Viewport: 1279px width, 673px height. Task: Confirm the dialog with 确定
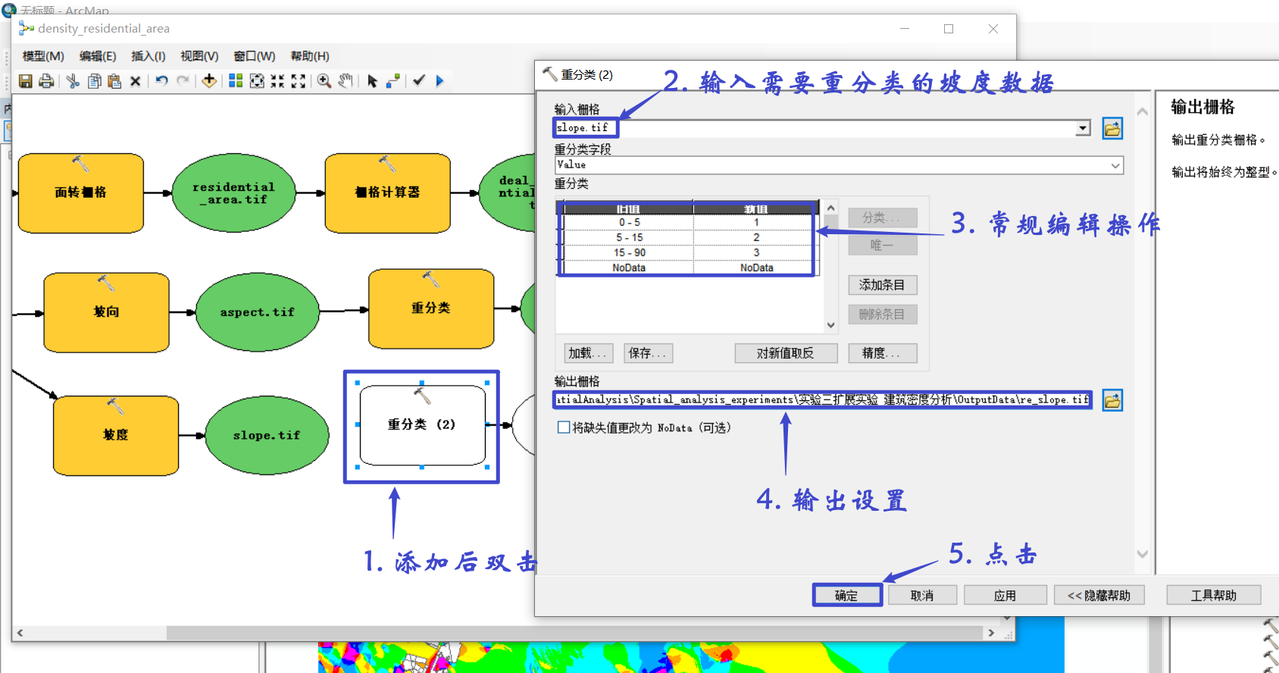point(847,596)
